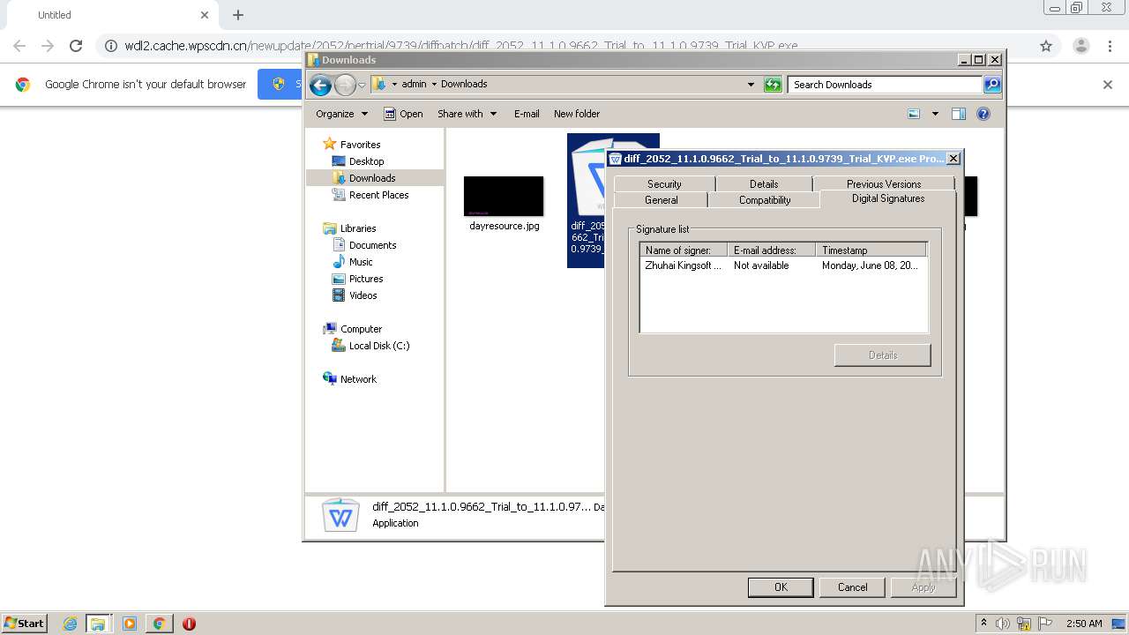Click the Chrome address bar URL
Screen dimensions: 1129x635
(x=460, y=46)
